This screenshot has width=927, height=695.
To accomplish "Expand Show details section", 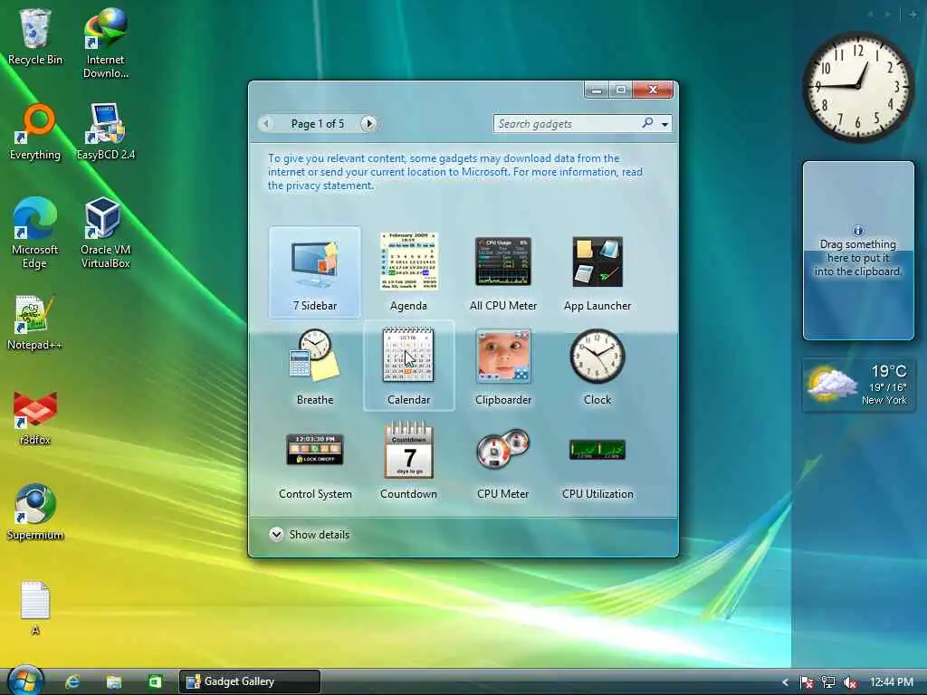I will pos(310,534).
